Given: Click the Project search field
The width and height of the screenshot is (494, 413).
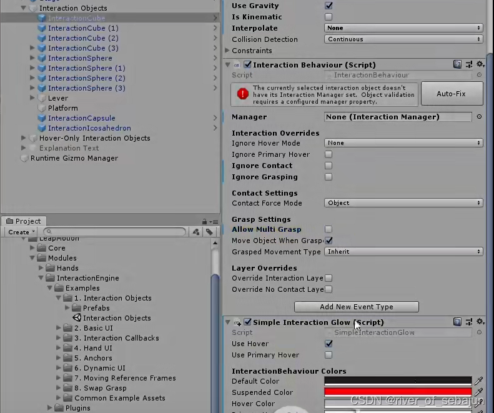Looking at the screenshot, I should click(x=115, y=232).
